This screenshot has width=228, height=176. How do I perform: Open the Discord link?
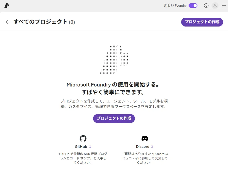tap(145, 146)
